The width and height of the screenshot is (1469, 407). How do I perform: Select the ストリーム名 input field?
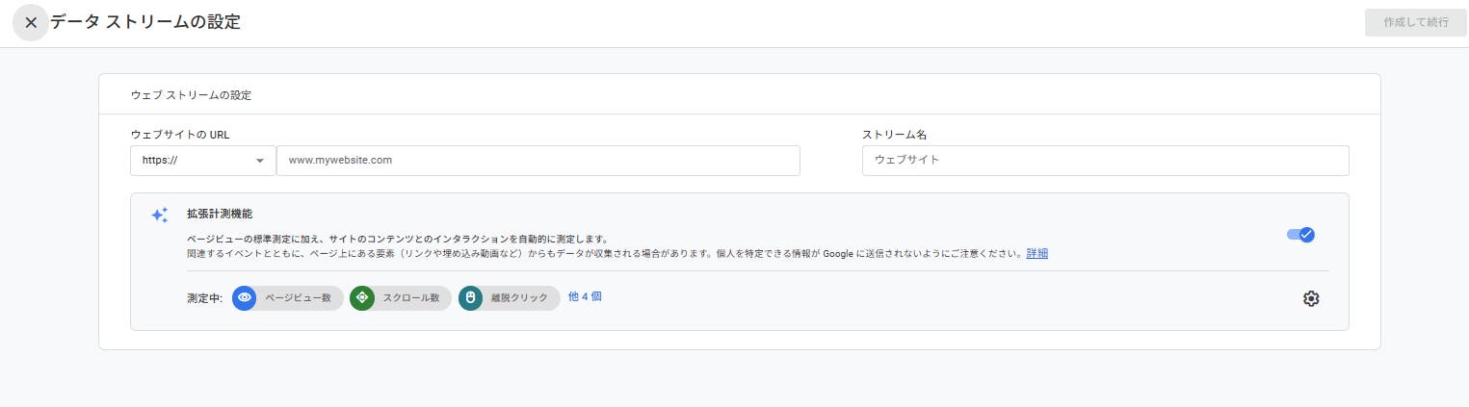(x=1105, y=161)
